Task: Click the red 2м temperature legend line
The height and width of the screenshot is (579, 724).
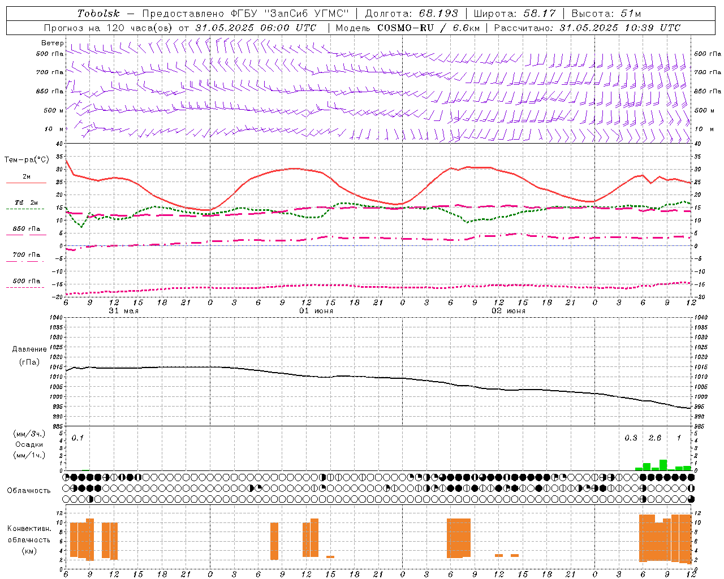Action: coord(27,183)
